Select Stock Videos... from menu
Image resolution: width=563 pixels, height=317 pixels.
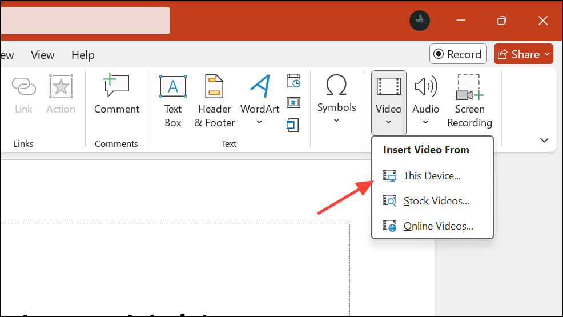pyautogui.click(x=436, y=201)
